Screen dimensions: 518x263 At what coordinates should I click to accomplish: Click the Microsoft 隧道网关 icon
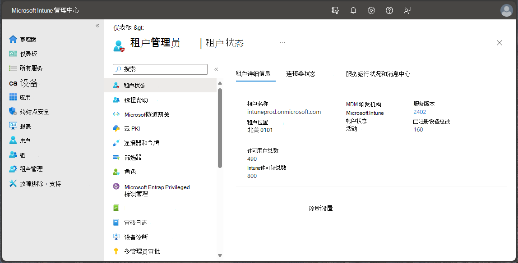click(116, 114)
